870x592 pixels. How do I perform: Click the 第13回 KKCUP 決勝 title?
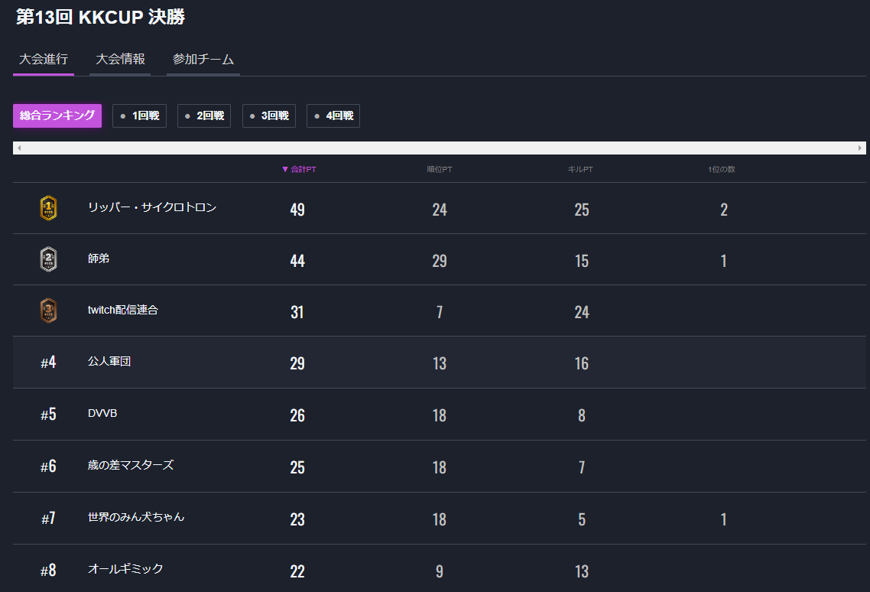coord(100,17)
